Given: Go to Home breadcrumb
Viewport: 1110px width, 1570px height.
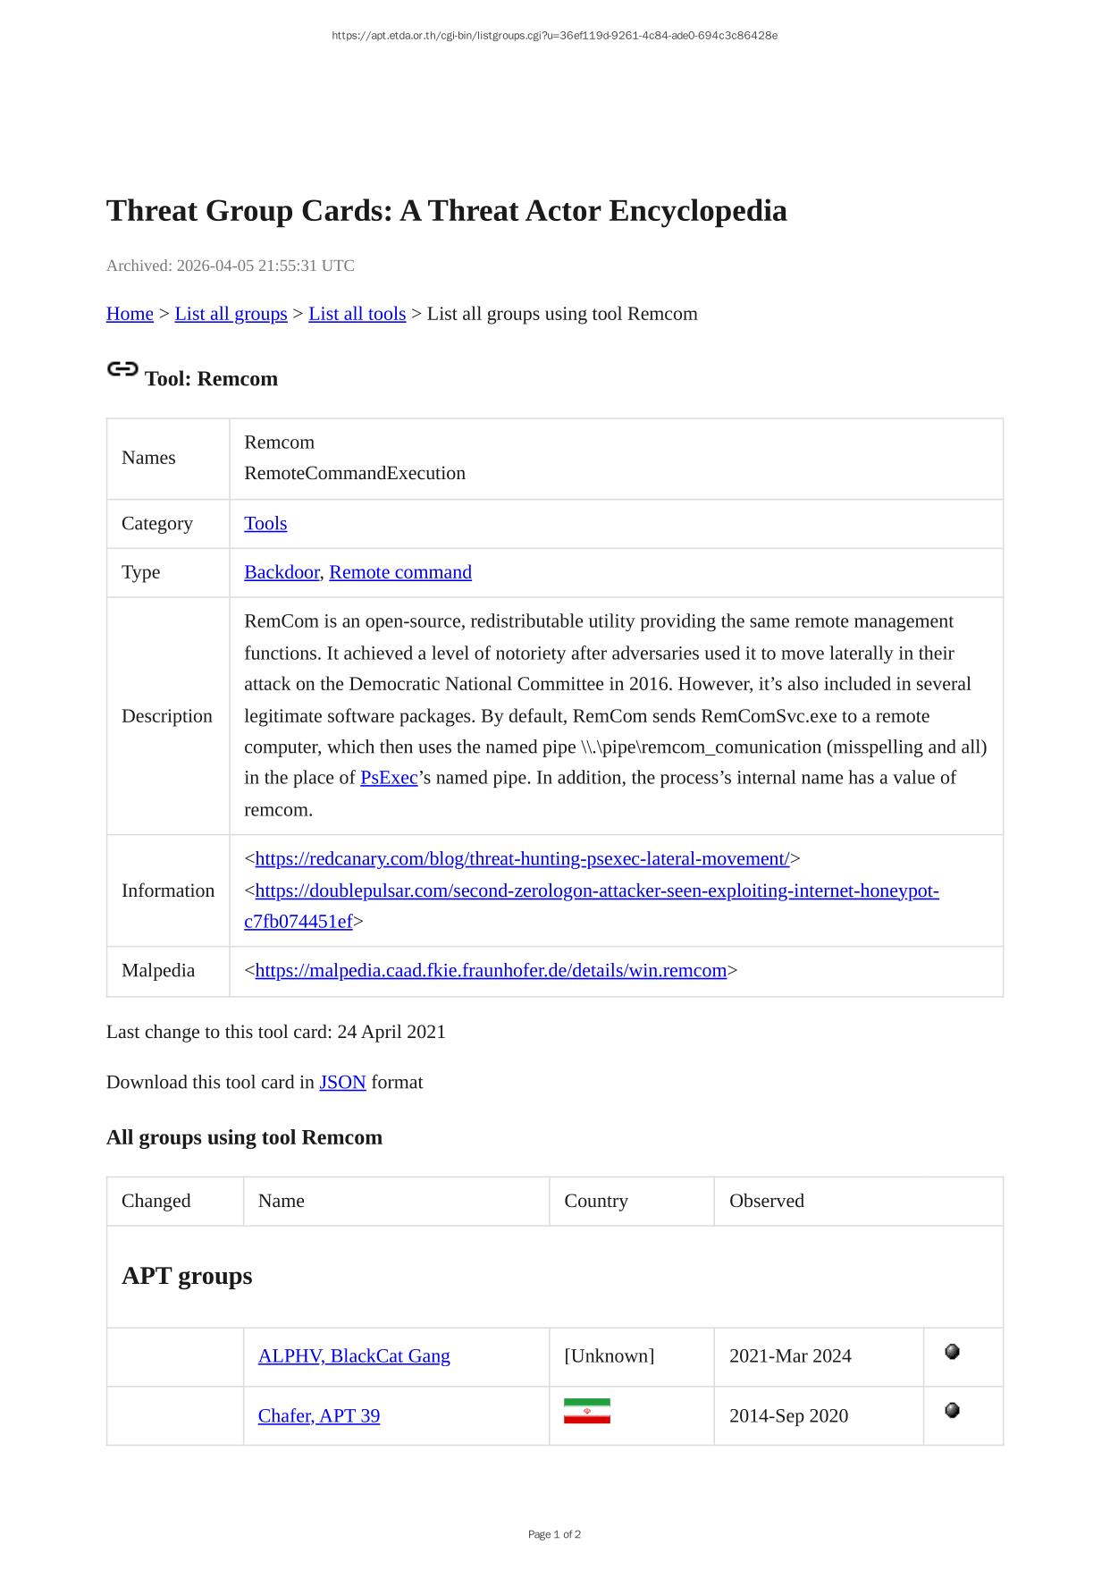Looking at the screenshot, I should coord(130,314).
